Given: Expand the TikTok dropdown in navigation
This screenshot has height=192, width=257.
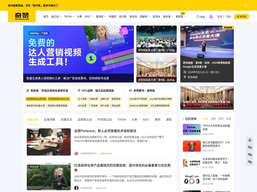Looking at the screenshot, I should click(69, 16).
